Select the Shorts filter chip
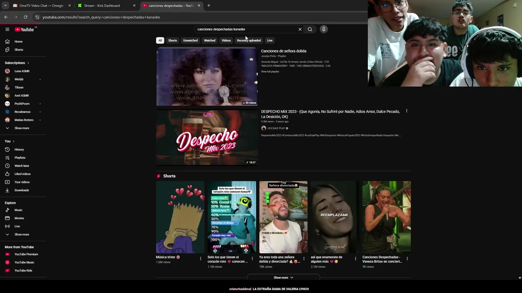Screen dimensions: 522x293 pos(173,40)
